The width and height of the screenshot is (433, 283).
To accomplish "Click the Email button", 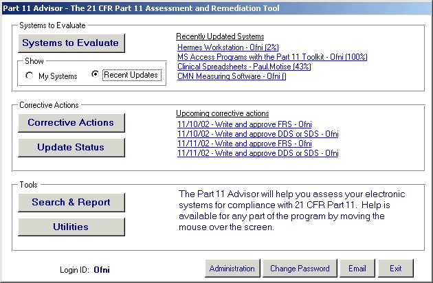I will click(357, 268).
